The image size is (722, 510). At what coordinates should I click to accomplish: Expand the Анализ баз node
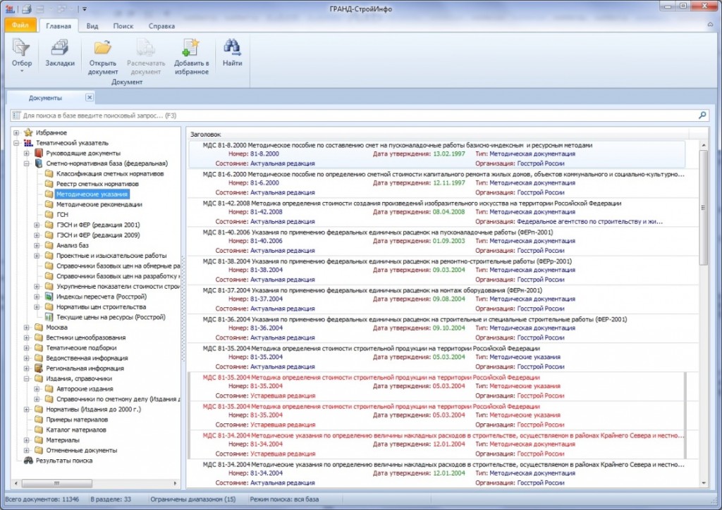[37, 245]
